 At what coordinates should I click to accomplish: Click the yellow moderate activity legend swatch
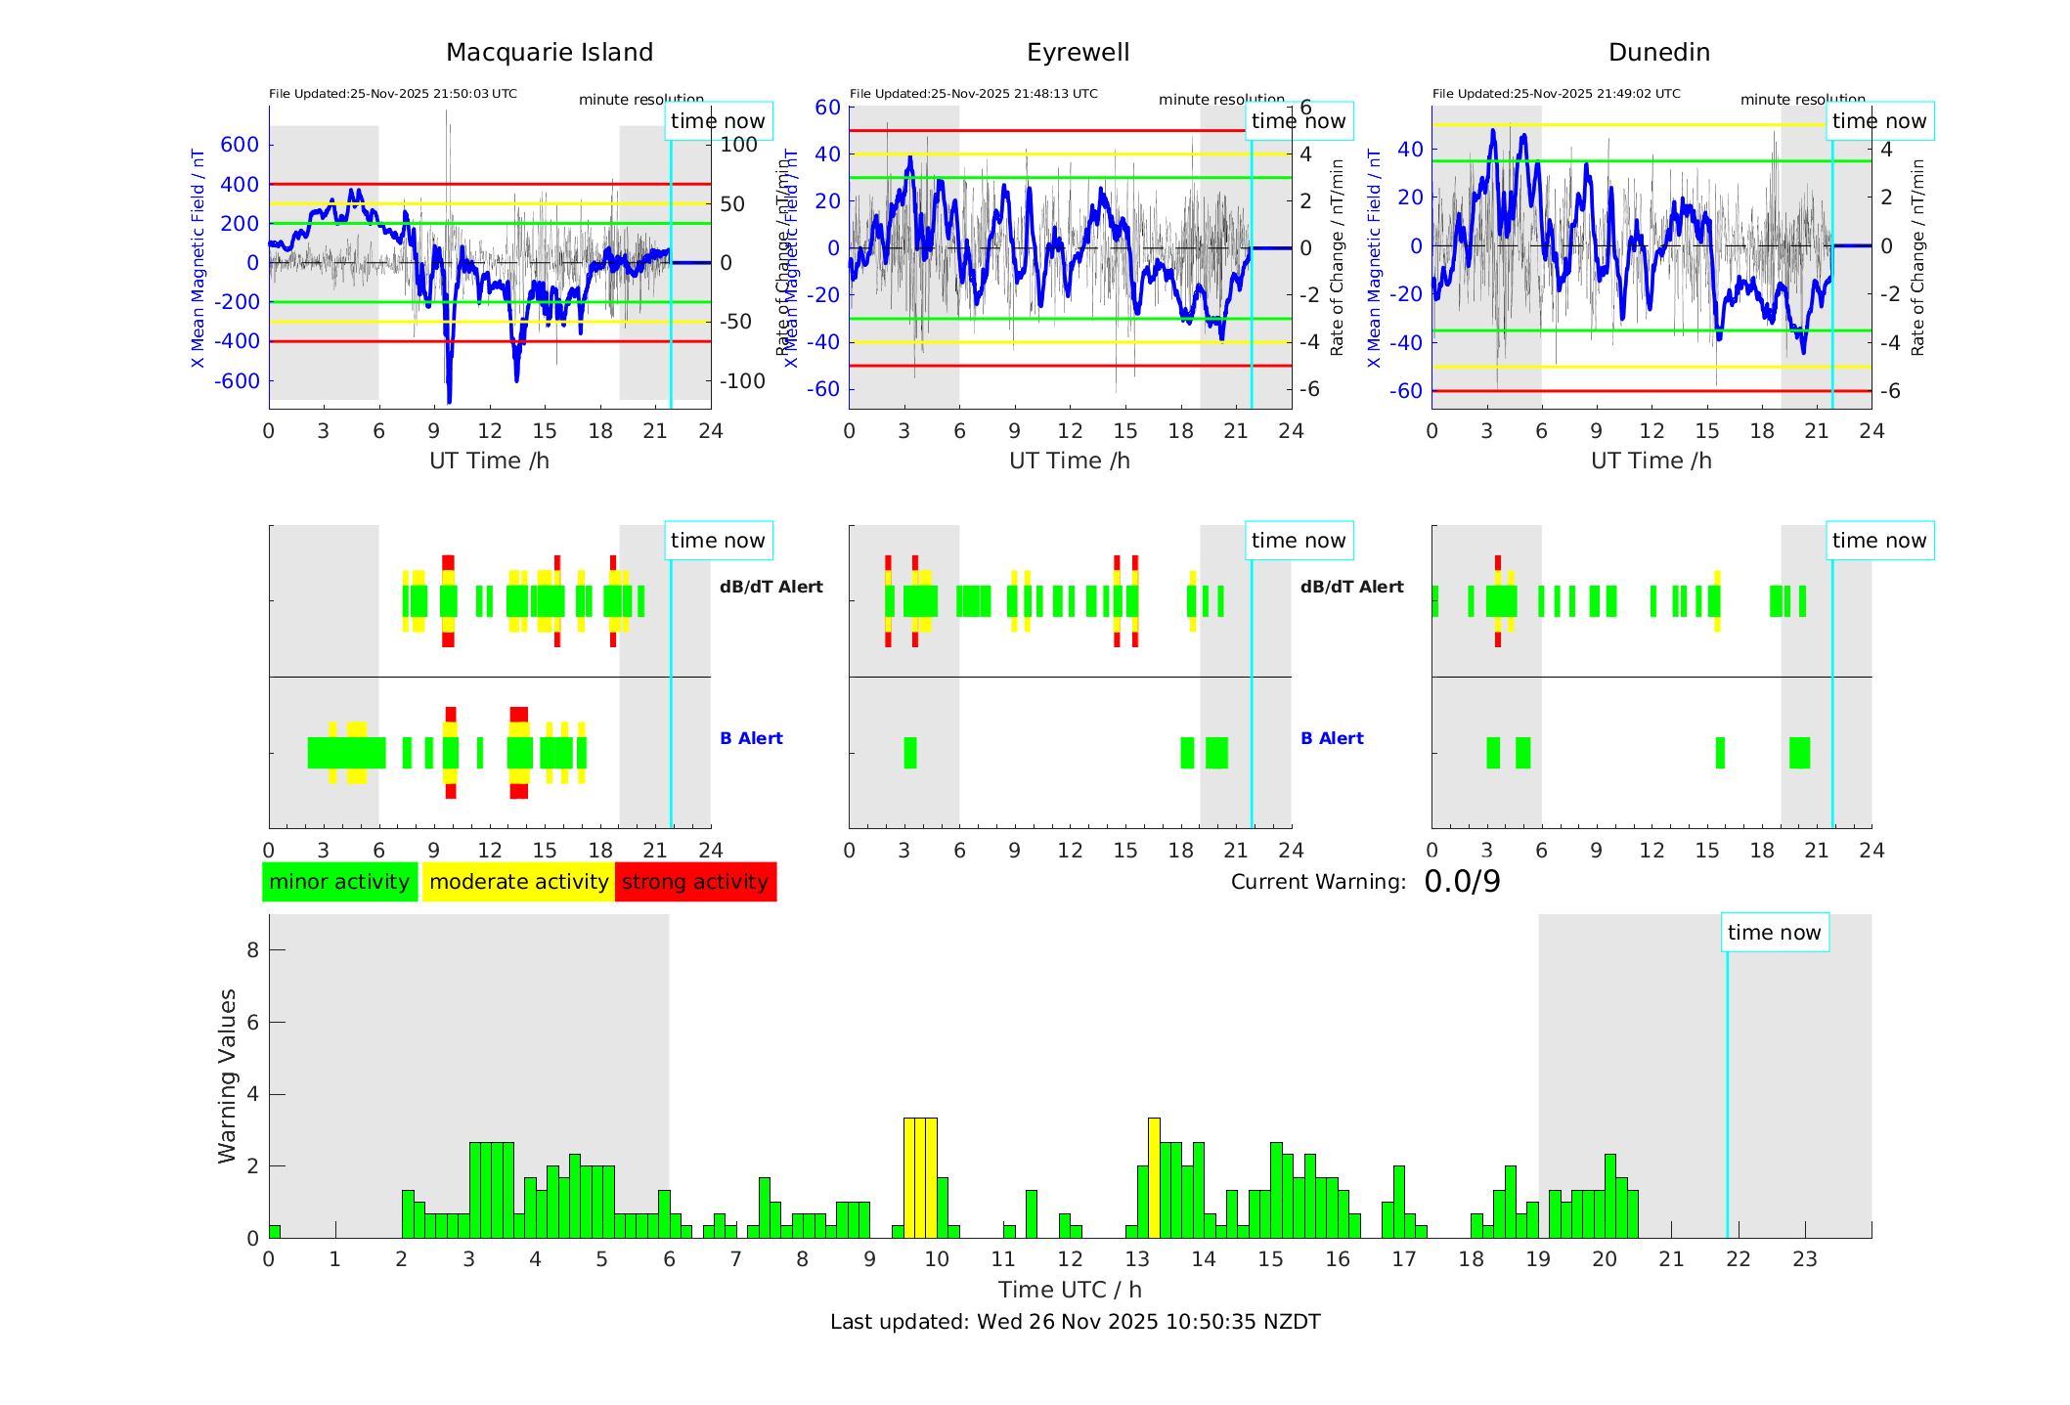(518, 882)
